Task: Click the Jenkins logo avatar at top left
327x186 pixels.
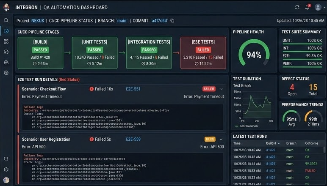Action: coord(6,7)
